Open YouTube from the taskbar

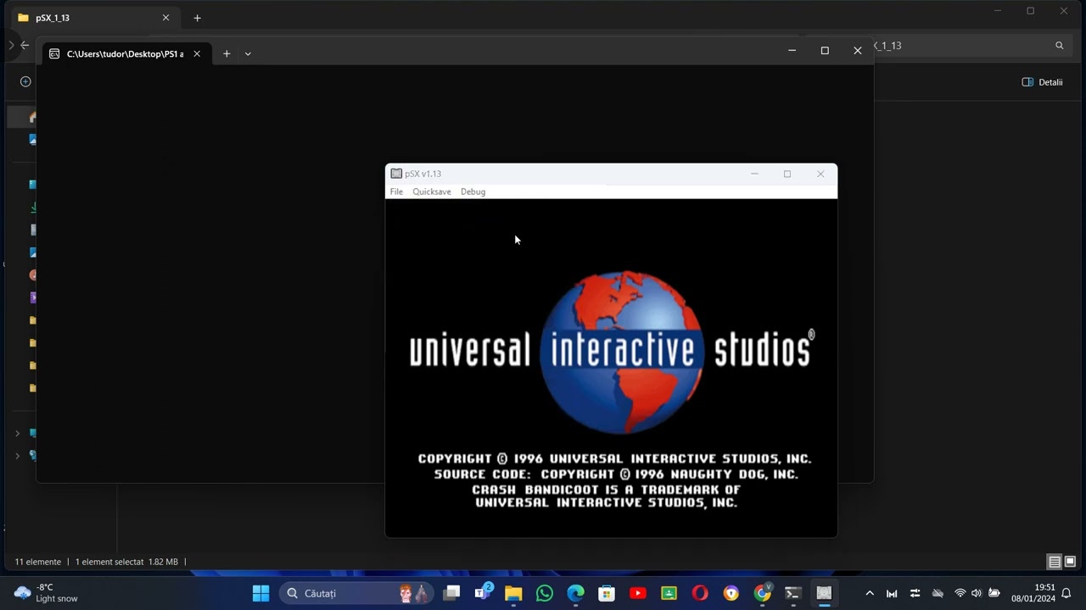(x=638, y=593)
